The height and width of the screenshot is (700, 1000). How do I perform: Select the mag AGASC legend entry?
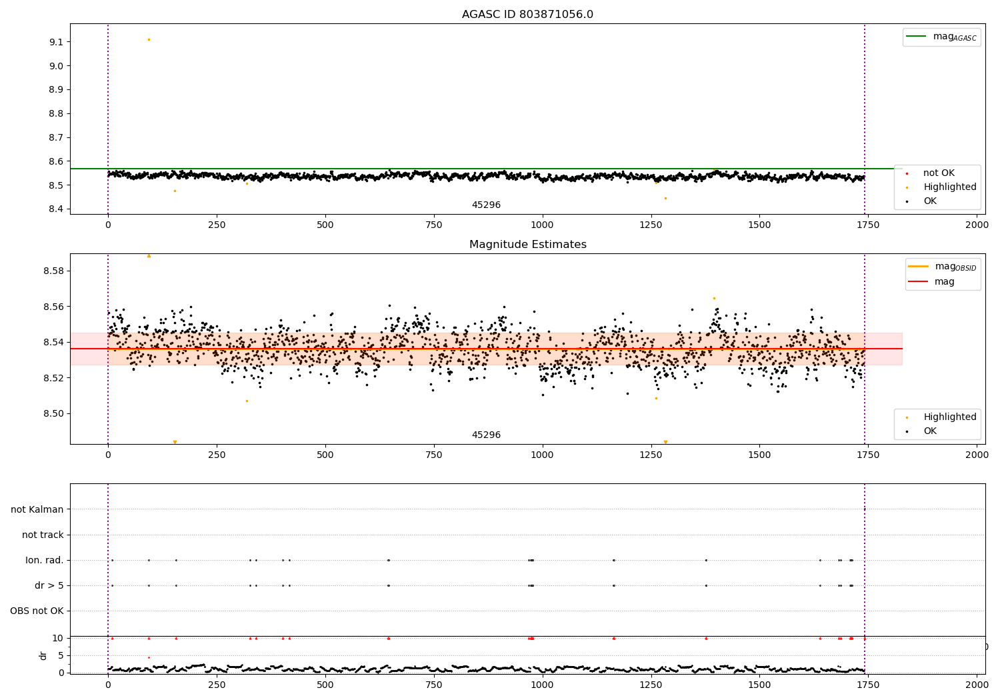(941, 37)
